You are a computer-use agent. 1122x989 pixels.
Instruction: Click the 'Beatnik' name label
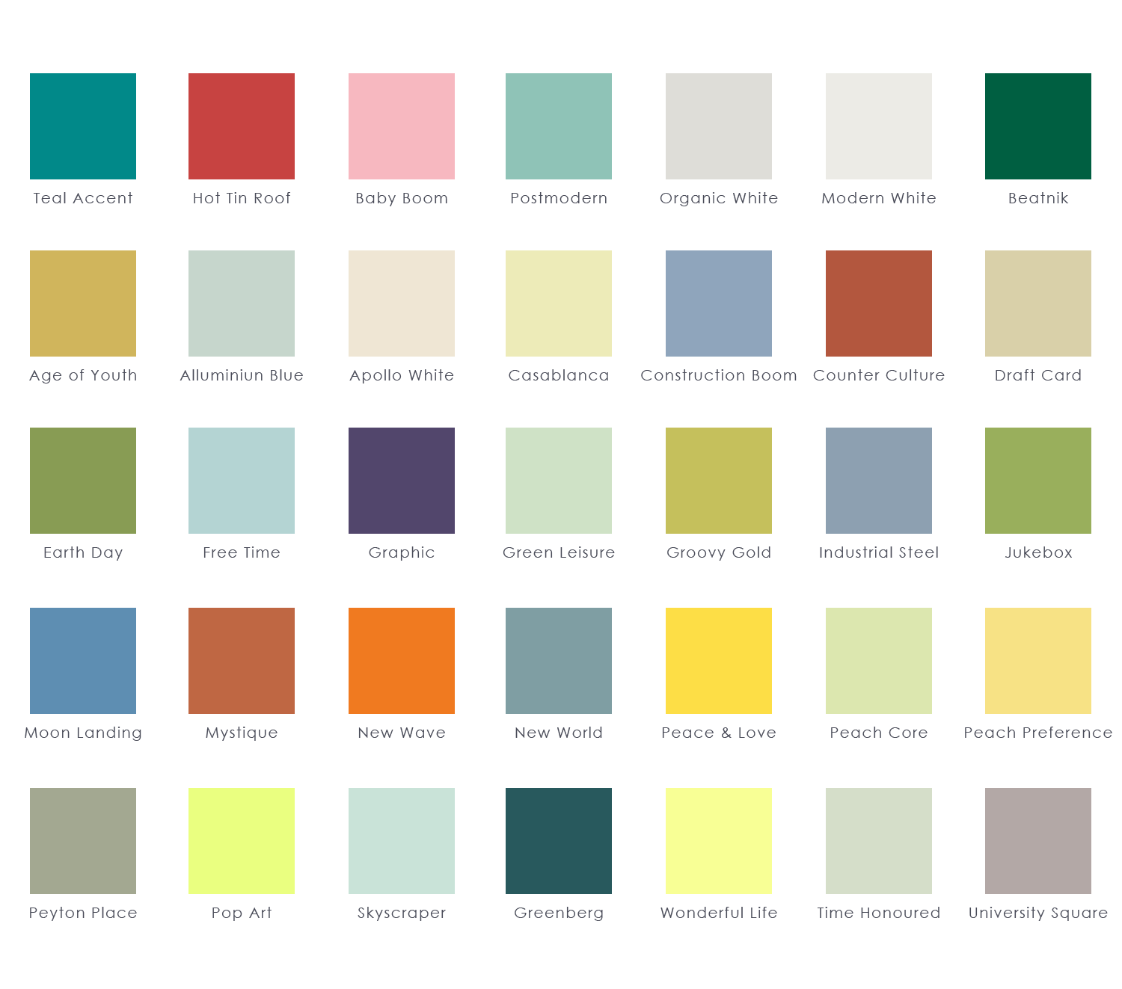1038,198
